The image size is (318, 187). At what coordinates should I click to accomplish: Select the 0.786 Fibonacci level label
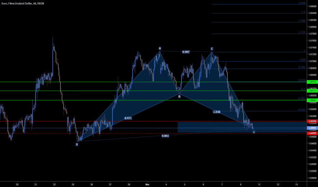(302, 67)
